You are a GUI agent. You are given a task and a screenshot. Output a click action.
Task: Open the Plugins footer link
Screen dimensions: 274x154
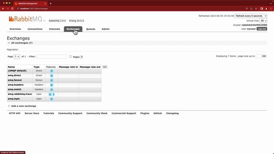pyautogui.click(x=145, y=113)
